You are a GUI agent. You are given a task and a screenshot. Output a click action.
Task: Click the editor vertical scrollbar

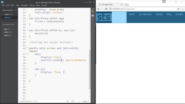90,69
